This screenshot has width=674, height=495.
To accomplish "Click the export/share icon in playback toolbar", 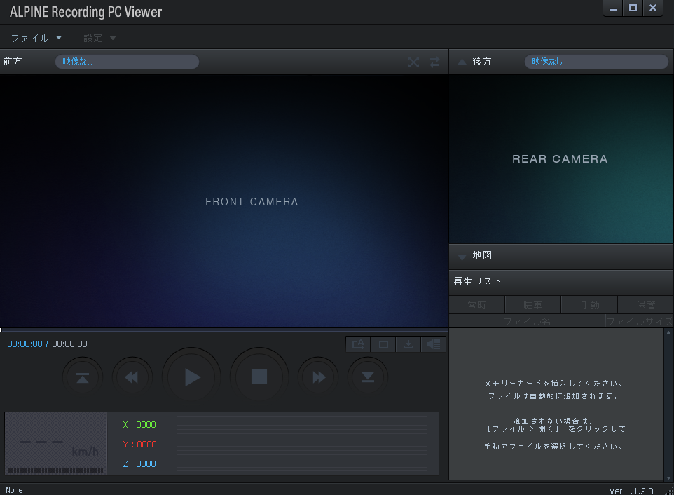I will click(358, 344).
